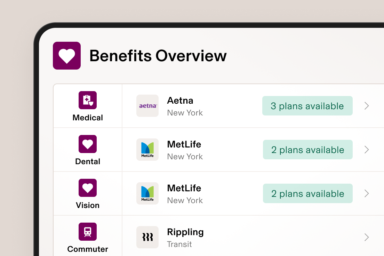Click 2 plans available in the Dental row
This screenshot has height=256, width=384.
pos(307,150)
